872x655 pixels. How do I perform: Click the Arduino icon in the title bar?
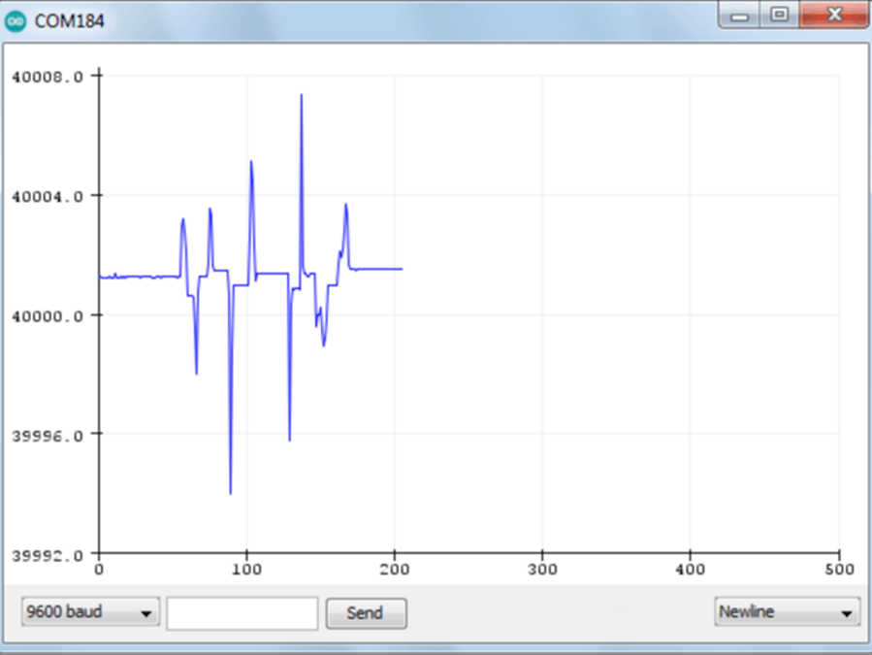(x=15, y=21)
